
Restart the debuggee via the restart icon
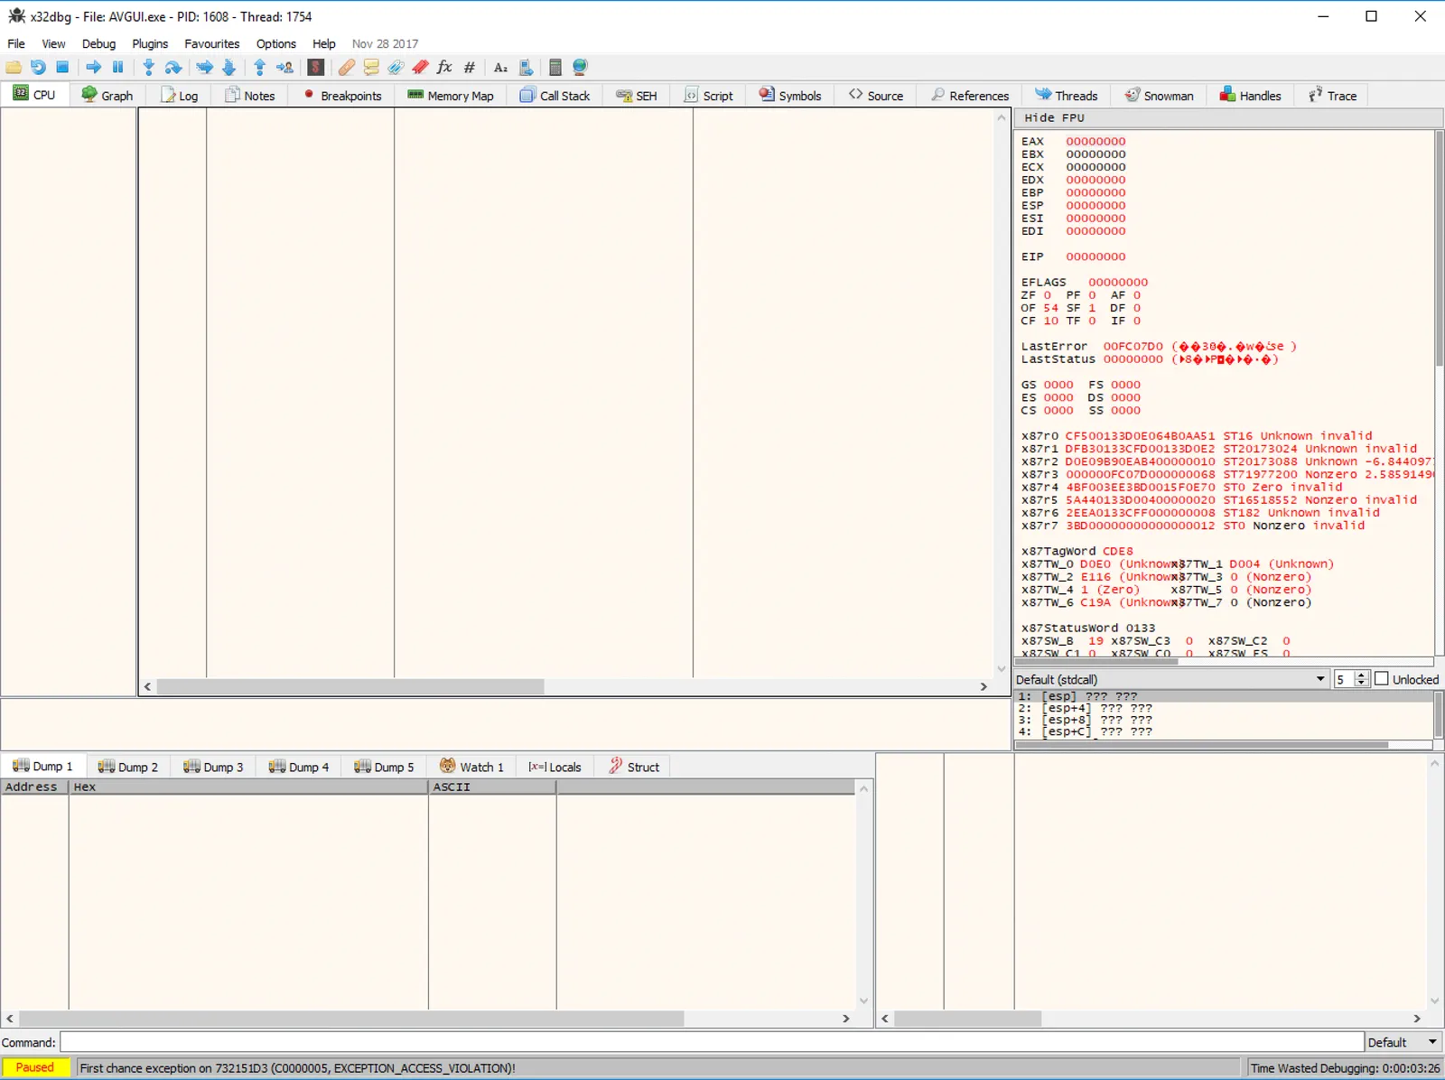click(38, 67)
